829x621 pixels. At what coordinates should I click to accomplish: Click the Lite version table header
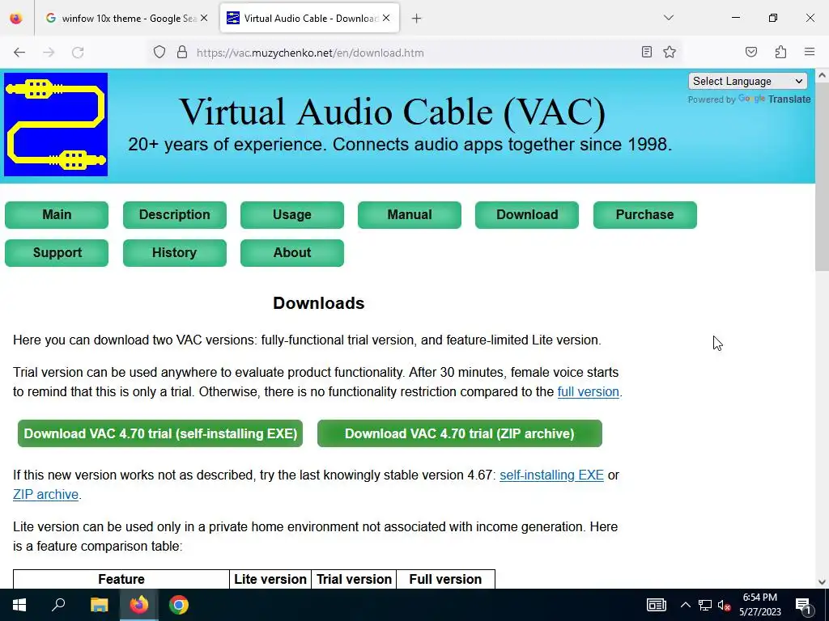coord(270,579)
